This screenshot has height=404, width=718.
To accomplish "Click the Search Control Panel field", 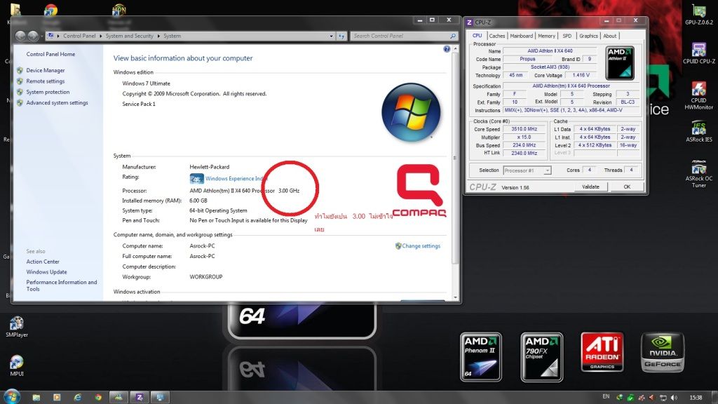I will 400,36.
